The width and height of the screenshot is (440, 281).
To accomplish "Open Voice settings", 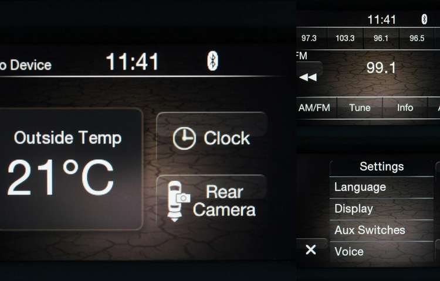I will point(382,252).
